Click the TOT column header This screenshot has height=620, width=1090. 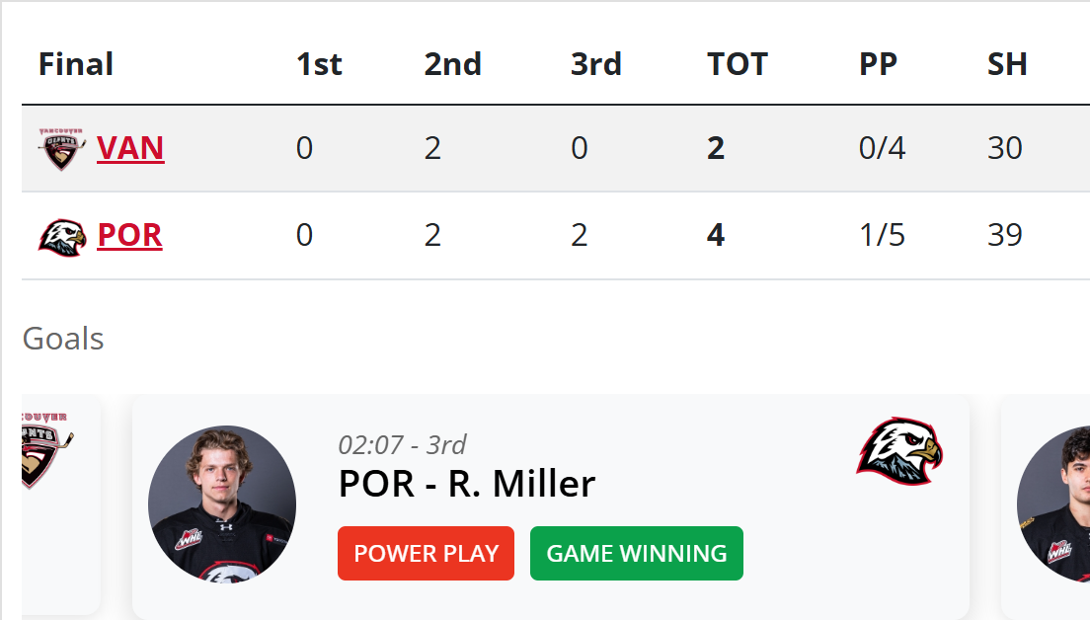click(738, 65)
